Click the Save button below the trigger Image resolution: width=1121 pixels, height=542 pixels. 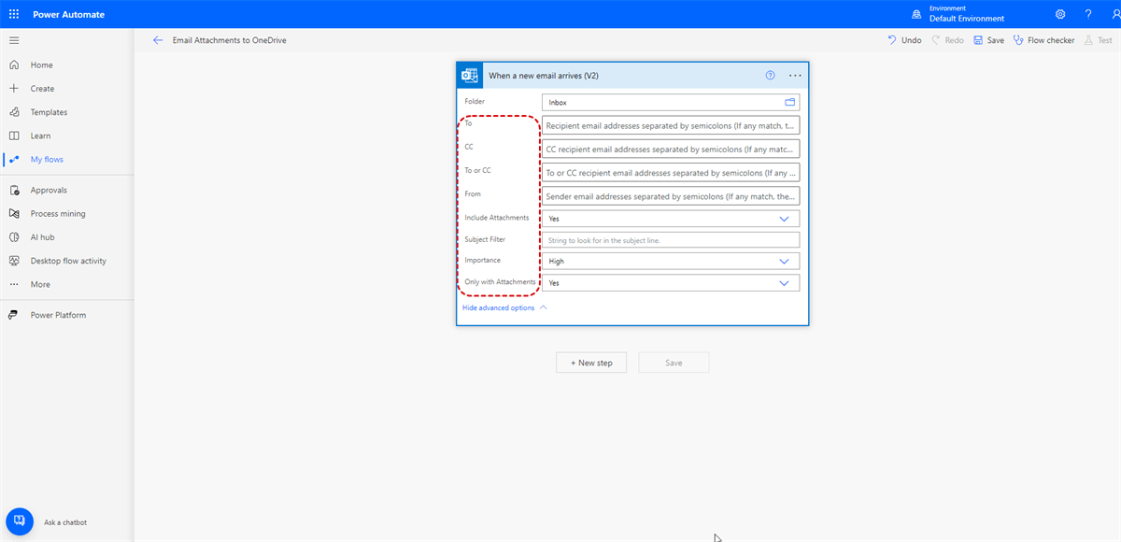click(x=674, y=363)
